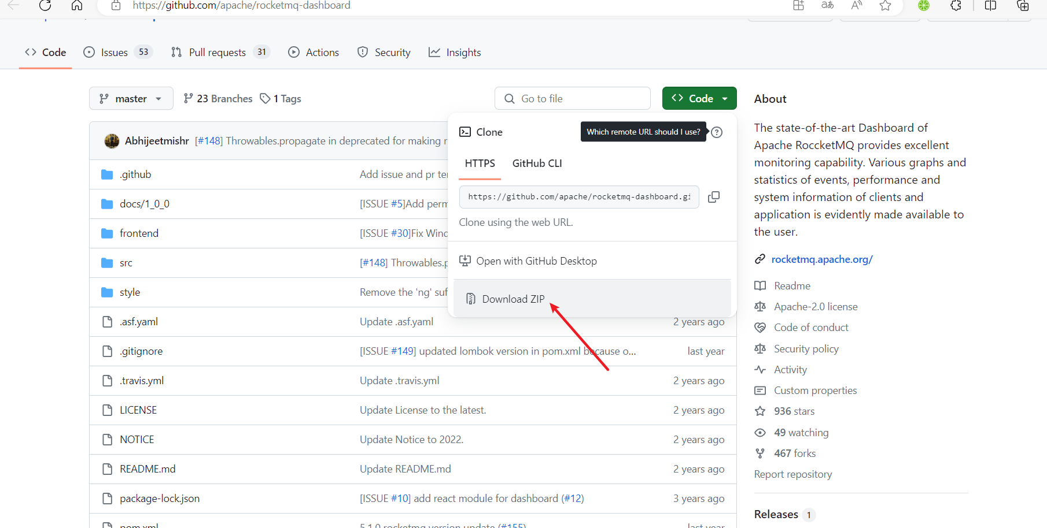Open the master branch dropdown
1047x528 pixels.
[131, 99]
